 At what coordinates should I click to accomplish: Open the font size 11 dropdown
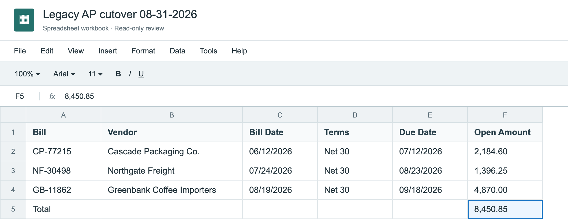point(95,74)
